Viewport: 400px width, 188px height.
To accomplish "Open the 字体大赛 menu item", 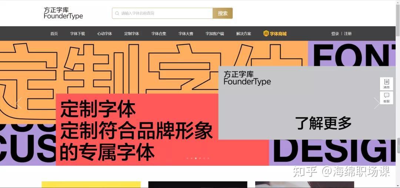I will [x=186, y=34].
